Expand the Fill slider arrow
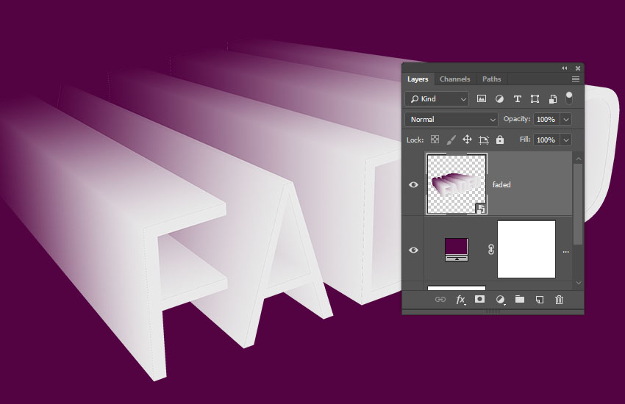 click(566, 140)
